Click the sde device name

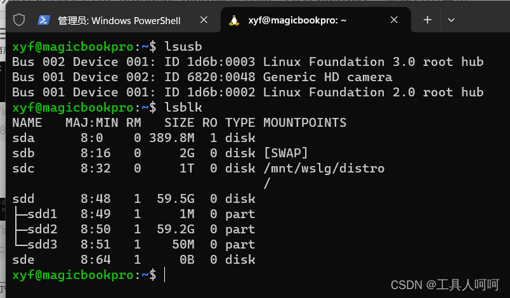click(x=23, y=260)
